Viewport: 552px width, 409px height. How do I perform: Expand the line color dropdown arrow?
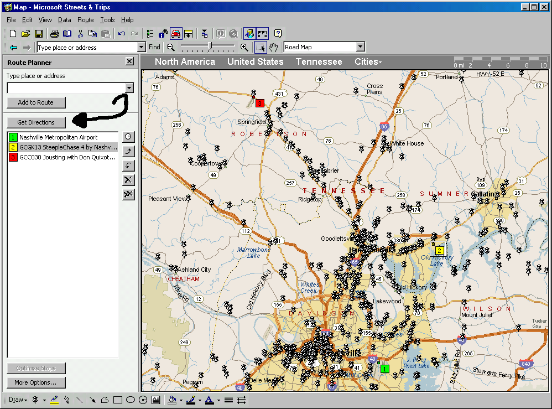point(200,400)
